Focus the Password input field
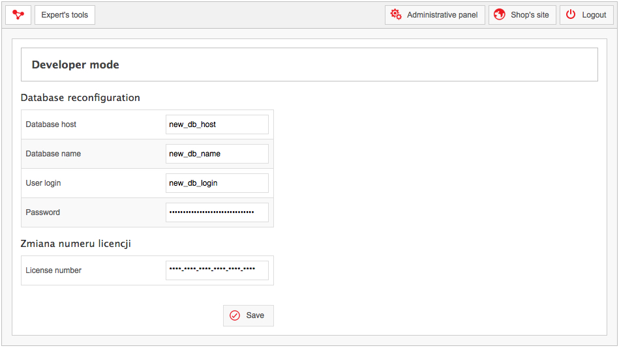This screenshot has height=348, width=619. click(x=217, y=212)
